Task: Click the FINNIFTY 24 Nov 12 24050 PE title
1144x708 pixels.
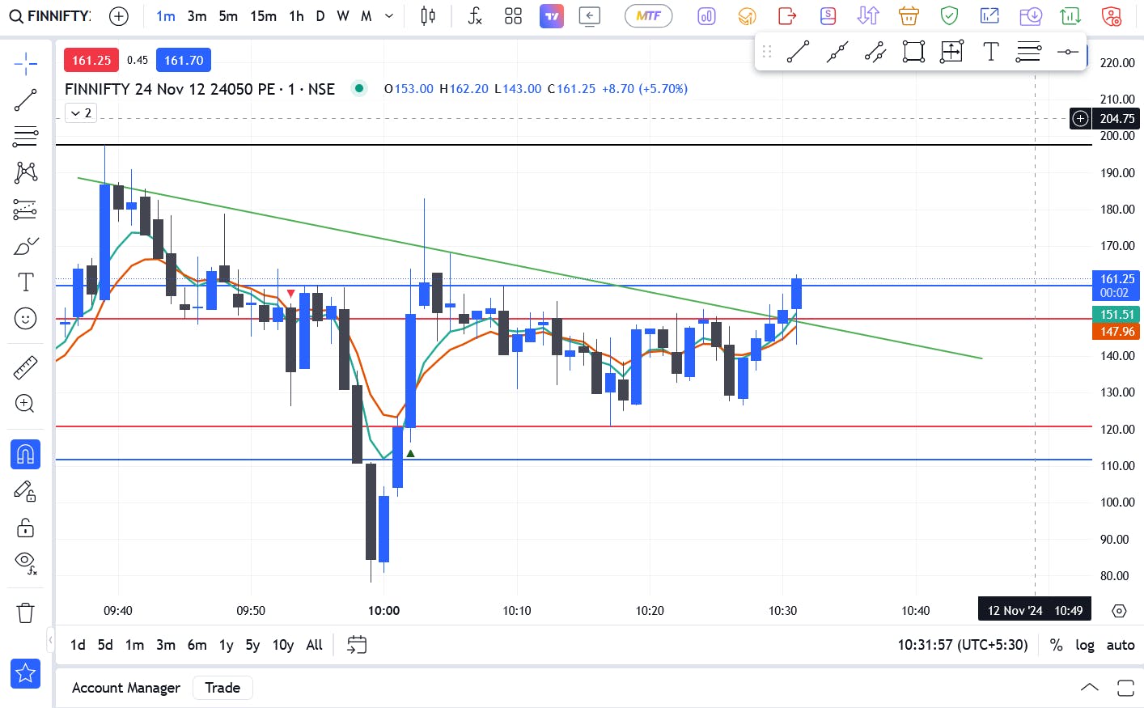Action: click(200, 89)
